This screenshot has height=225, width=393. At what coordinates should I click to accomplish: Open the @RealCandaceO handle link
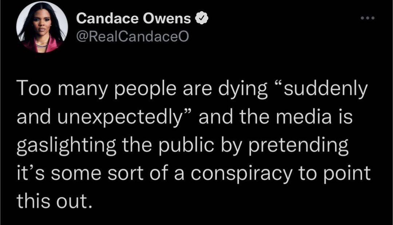(x=132, y=37)
